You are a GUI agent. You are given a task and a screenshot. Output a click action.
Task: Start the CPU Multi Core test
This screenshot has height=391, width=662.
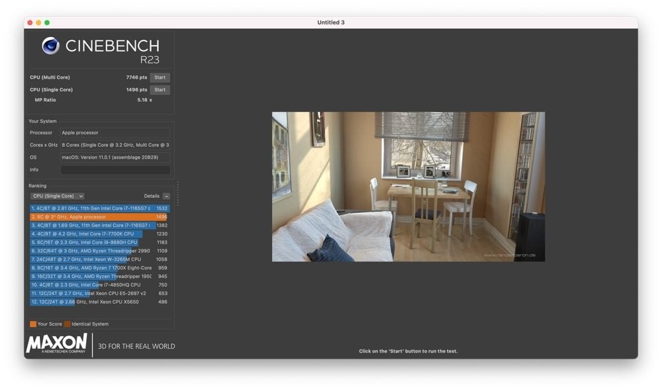pyautogui.click(x=160, y=77)
